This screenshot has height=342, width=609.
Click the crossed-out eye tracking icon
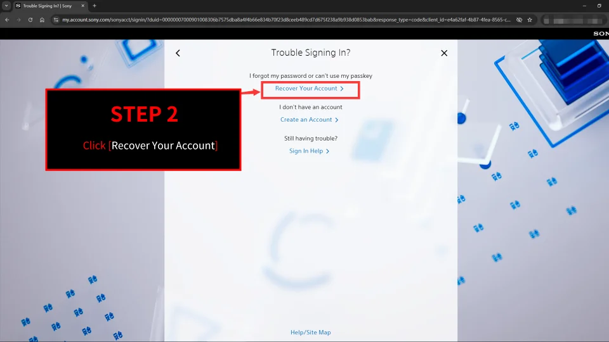[519, 20]
